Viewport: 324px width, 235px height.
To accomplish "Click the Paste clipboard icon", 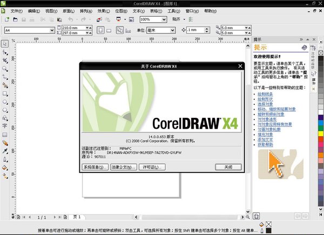I will (x=59, y=19).
